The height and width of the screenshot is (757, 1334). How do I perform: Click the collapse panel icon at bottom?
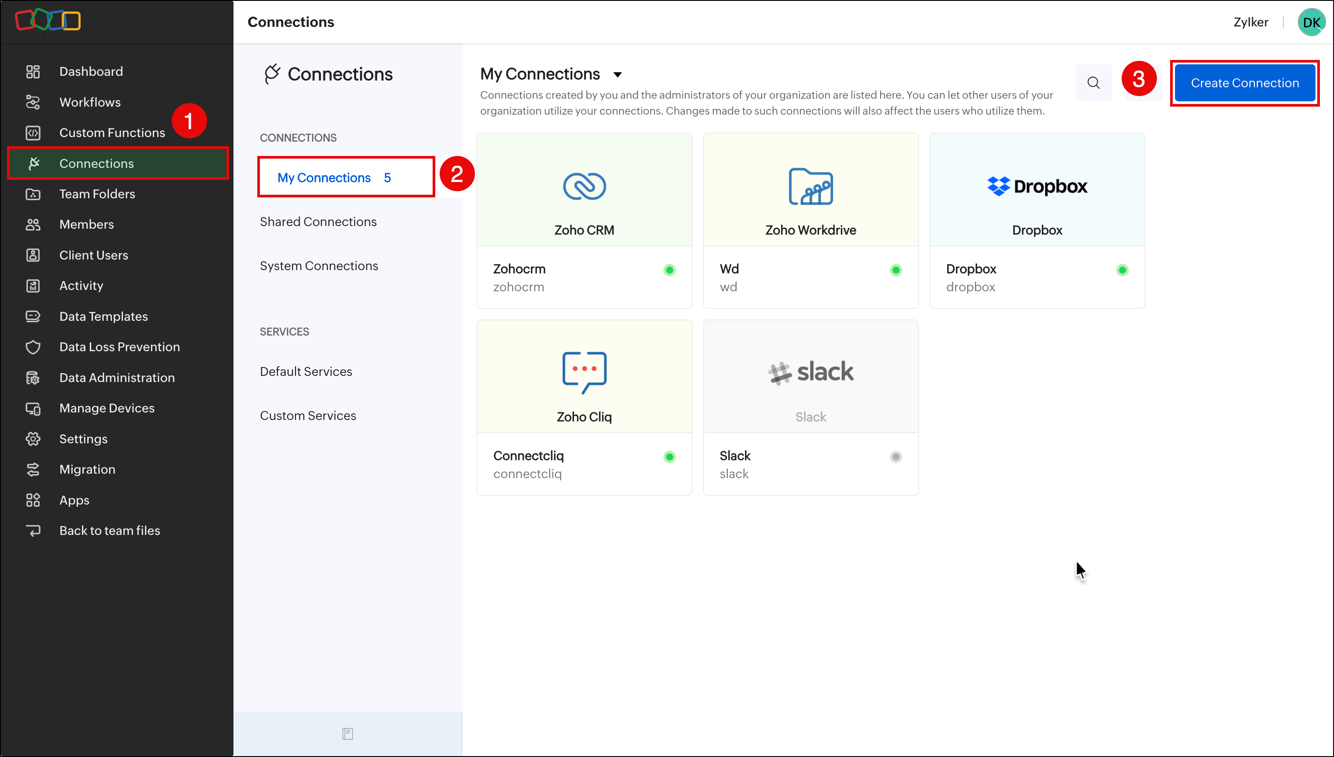[x=348, y=734]
